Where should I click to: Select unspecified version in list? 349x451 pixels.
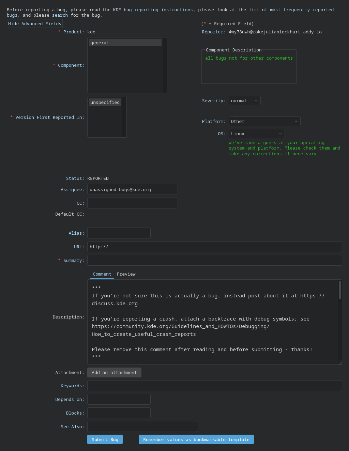[x=105, y=102]
